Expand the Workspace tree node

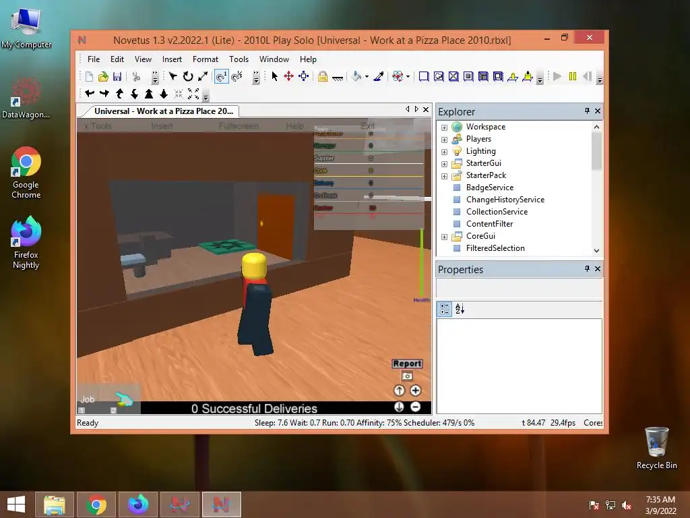445,127
